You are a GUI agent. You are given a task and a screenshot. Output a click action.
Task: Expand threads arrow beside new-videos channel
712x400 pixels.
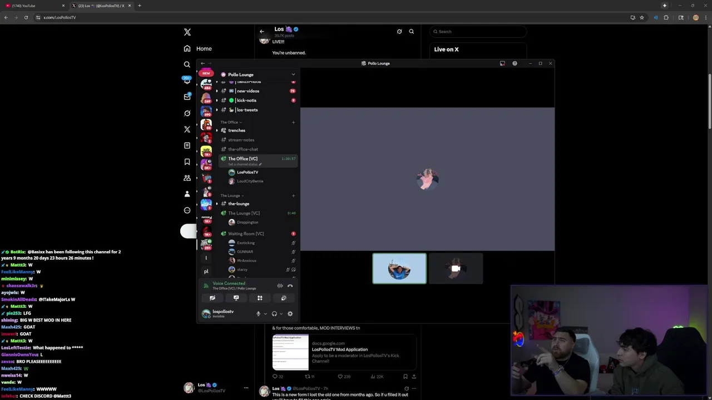click(217, 91)
